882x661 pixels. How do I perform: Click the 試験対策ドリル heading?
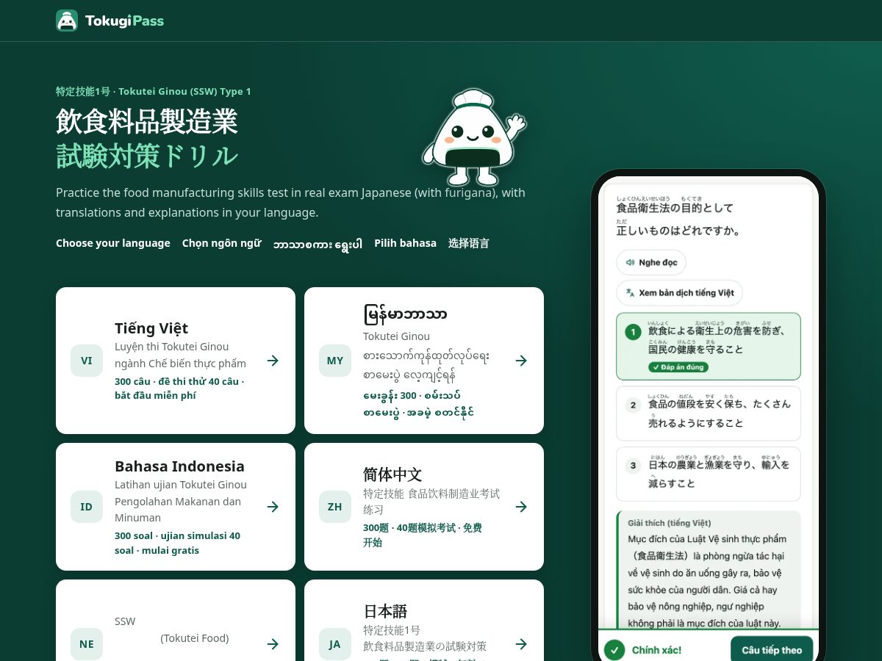tap(147, 156)
